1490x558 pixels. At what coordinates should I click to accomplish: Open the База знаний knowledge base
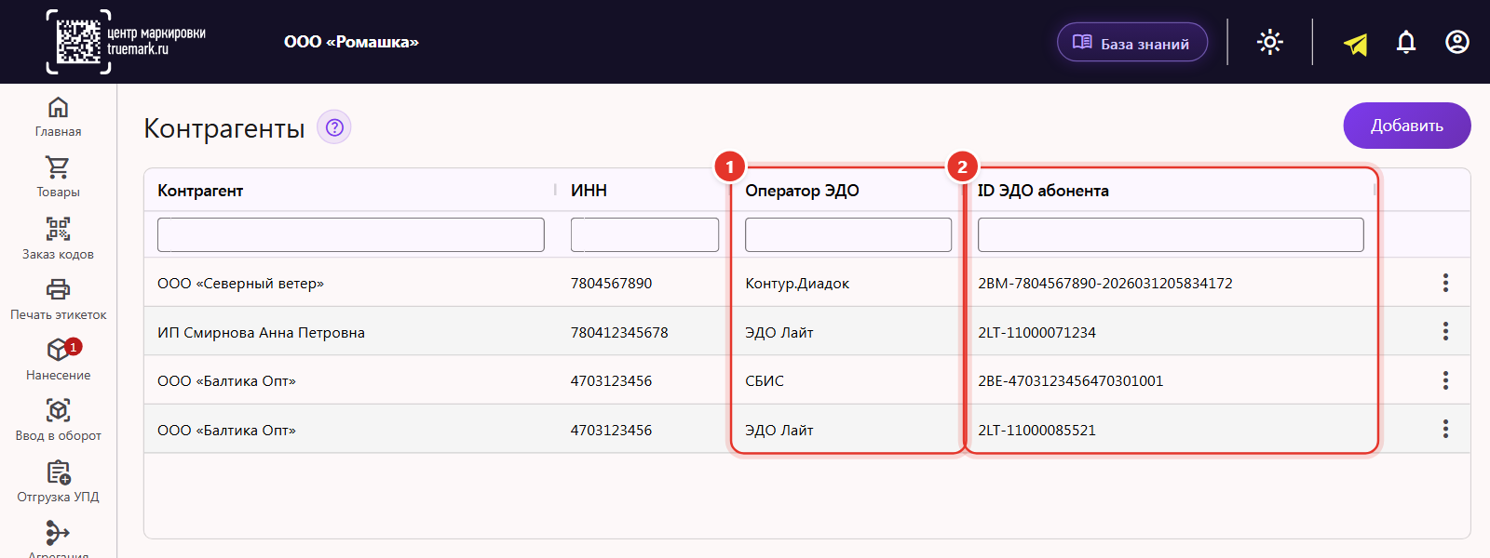click(x=1132, y=43)
